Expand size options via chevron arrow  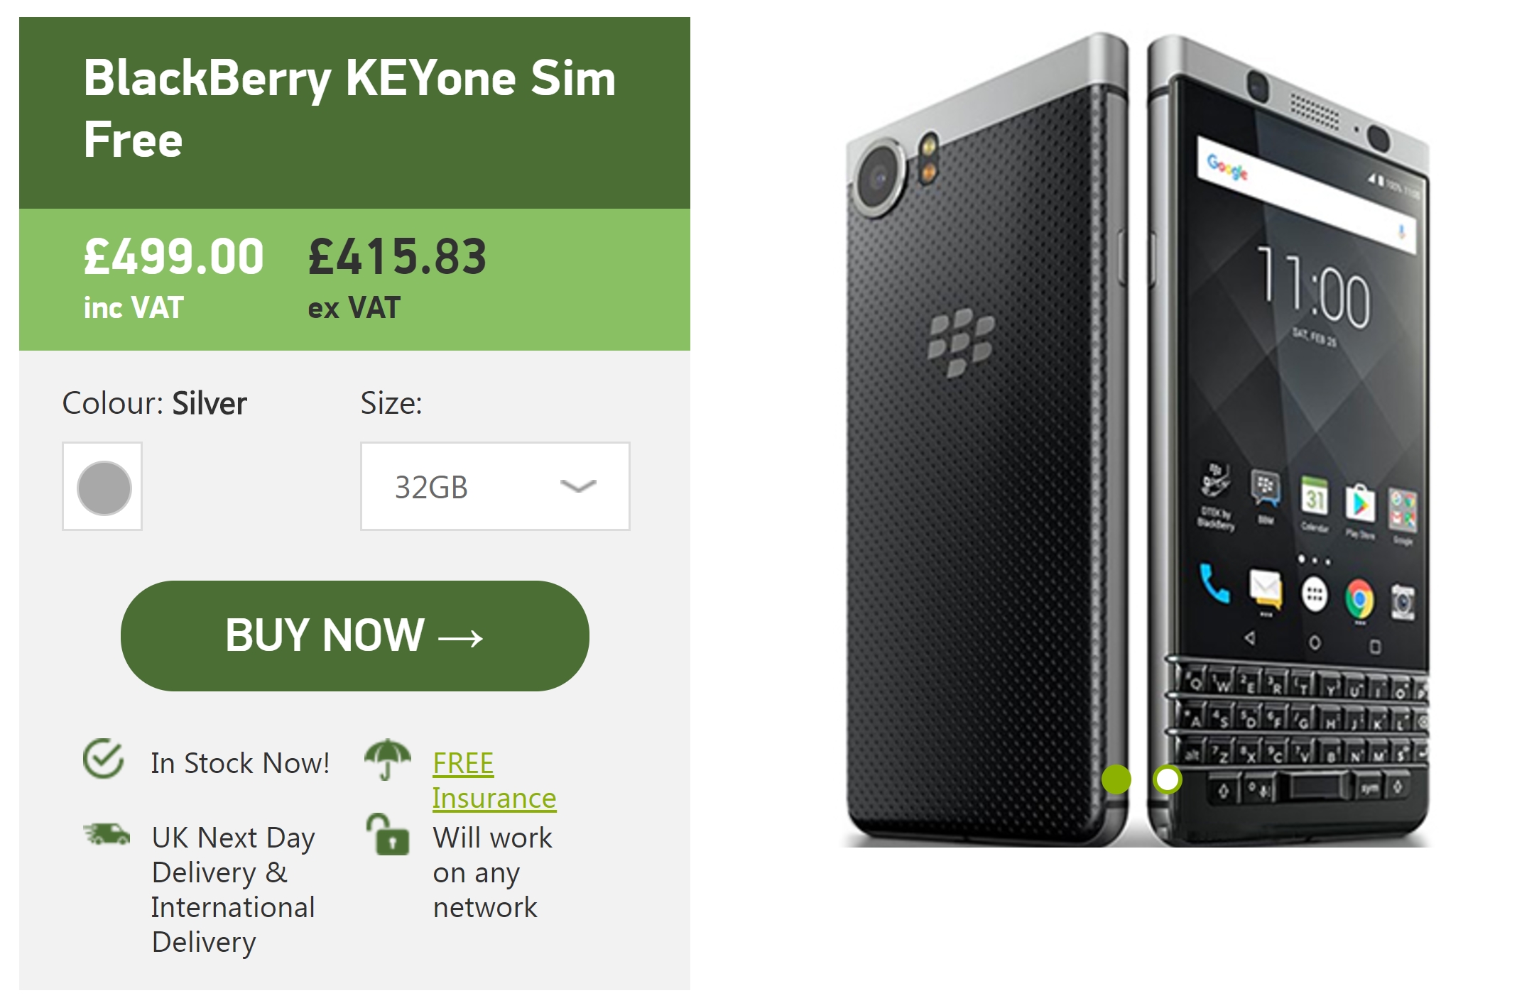[x=577, y=486]
